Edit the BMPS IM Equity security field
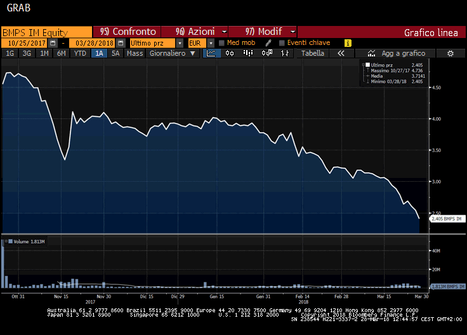Image resolution: width=467 pixels, height=335 pixels. [47, 32]
